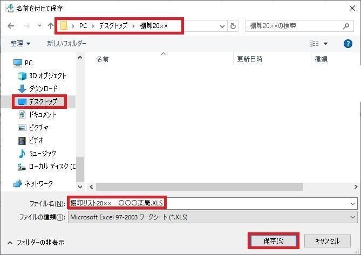Viewport: 361px width, 255px height.
Task: Expand the ファイル名 dropdown arrow
Action: (353, 203)
